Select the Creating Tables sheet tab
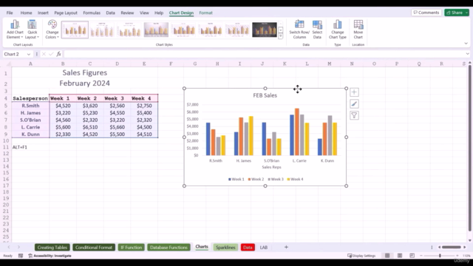The height and width of the screenshot is (266, 473). pyautogui.click(x=52, y=248)
